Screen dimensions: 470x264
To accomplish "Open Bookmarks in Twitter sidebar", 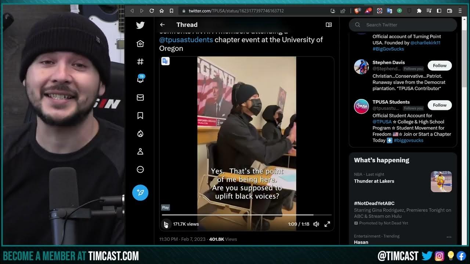I will tap(140, 115).
